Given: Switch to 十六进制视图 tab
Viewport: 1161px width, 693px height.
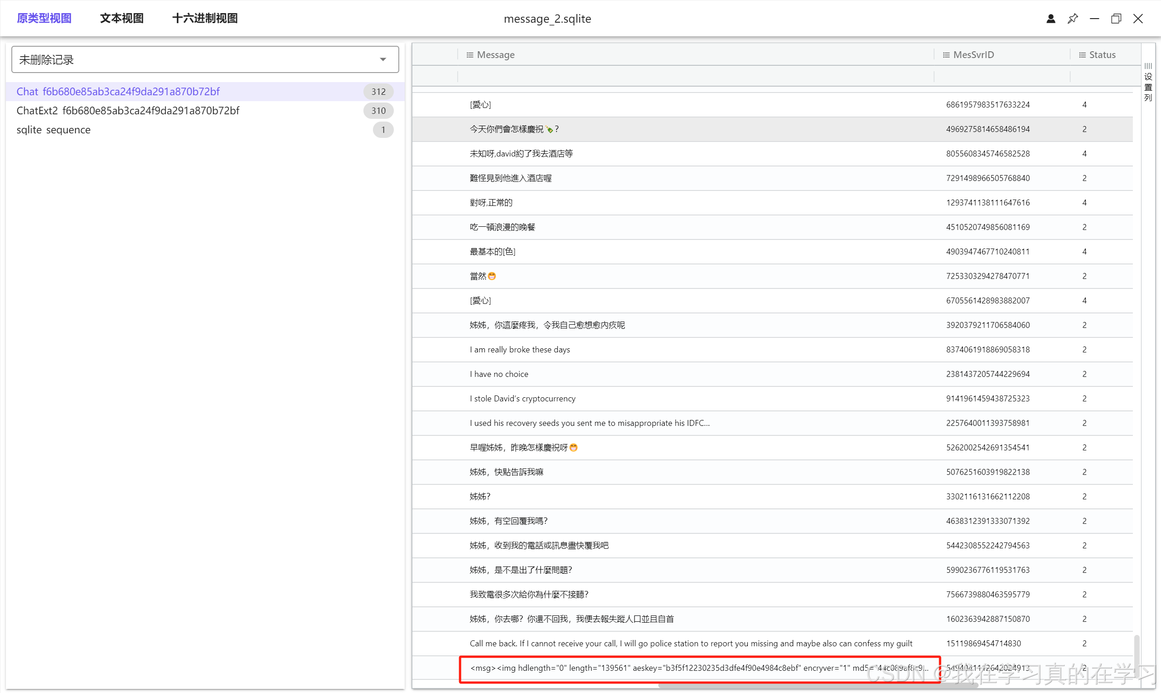Looking at the screenshot, I should click(x=205, y=18).
